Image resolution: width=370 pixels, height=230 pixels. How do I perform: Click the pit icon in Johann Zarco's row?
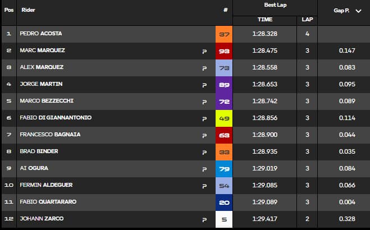pos(204,220)
